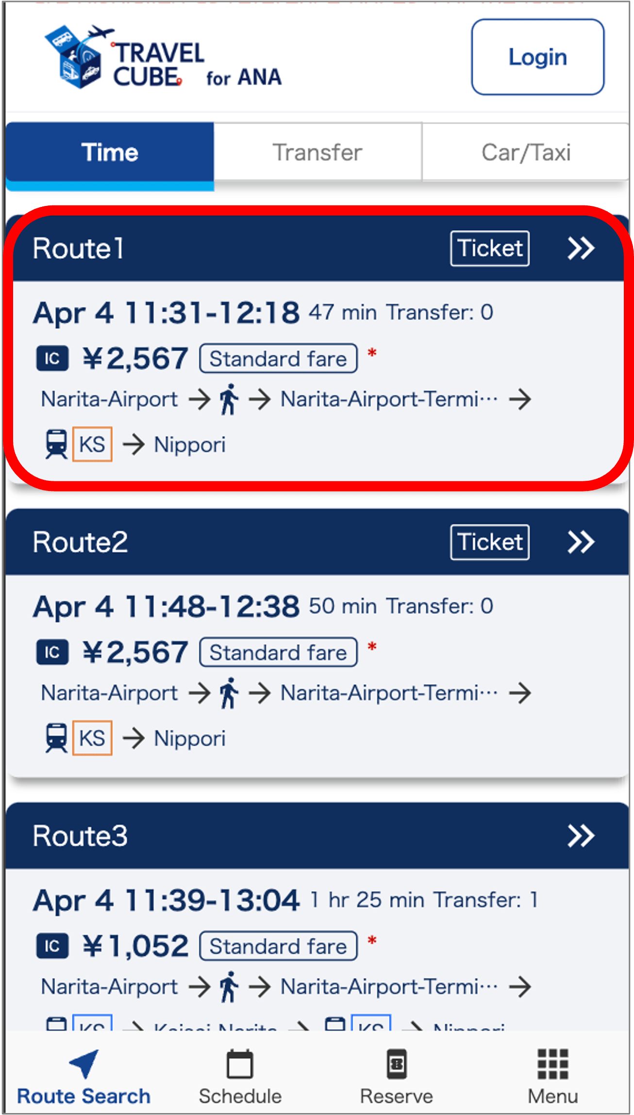The width and height of the screenshot is (634, 1115).
Task: Tap the Route Search navigation arrow icon
Action: click(x=84, y=1064)
